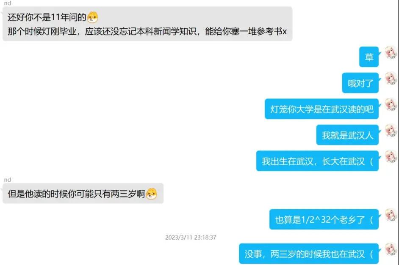Select the '哦对了' message bubble
399x265 pixels.
(360, 83)
